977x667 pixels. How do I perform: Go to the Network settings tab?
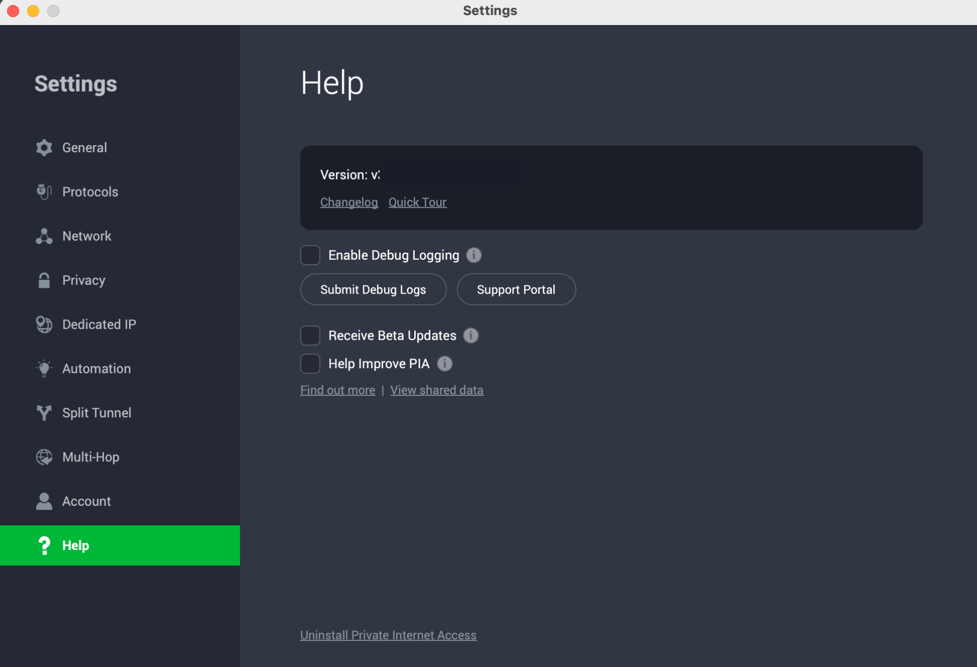pos(87,236)
